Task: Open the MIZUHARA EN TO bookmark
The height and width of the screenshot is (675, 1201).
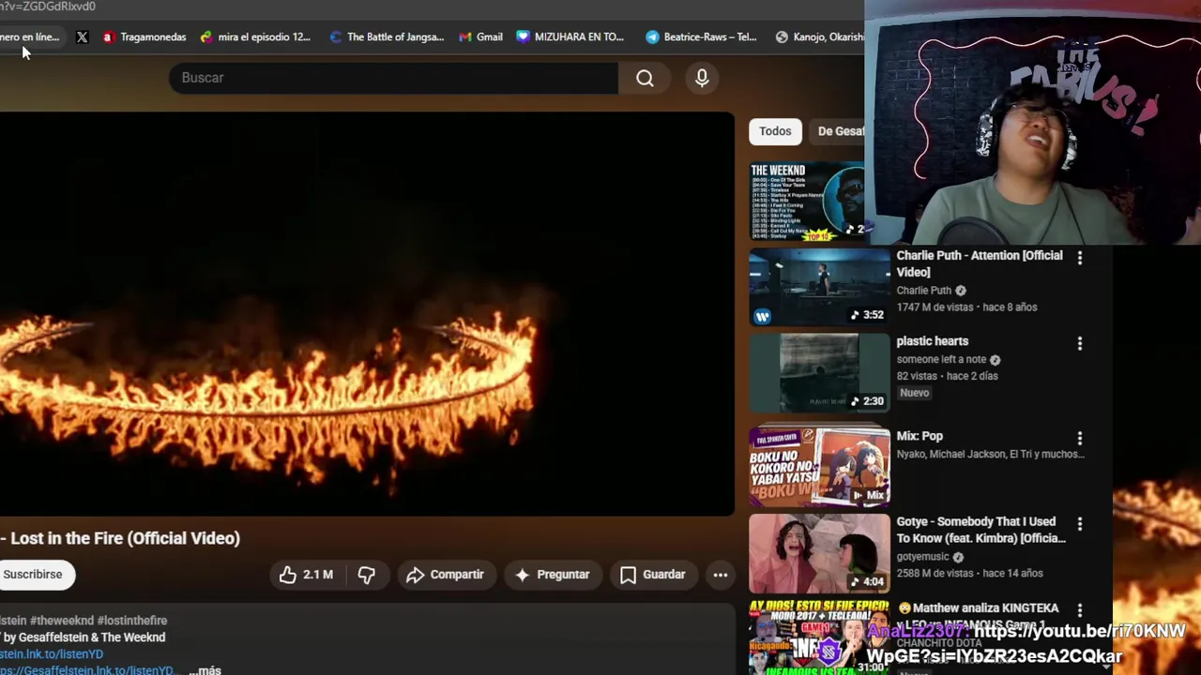Action: pyautogui.click(x=570, y=37)
